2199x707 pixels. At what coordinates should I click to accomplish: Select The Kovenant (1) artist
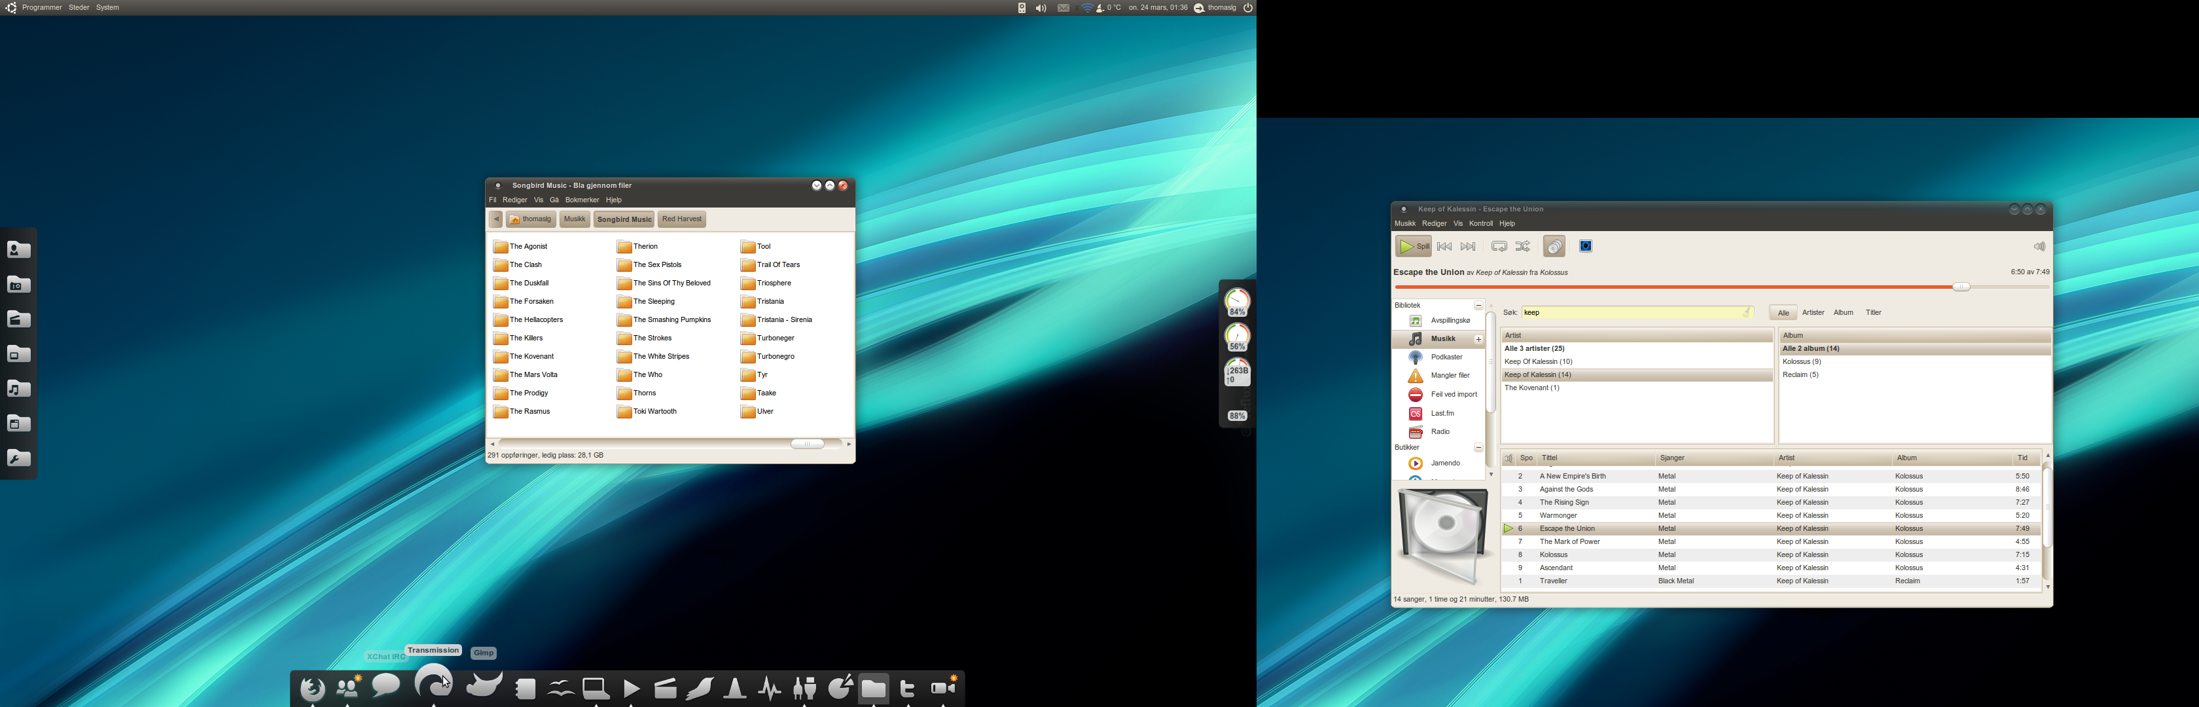pyautogui.click(x=1637, y=388)
